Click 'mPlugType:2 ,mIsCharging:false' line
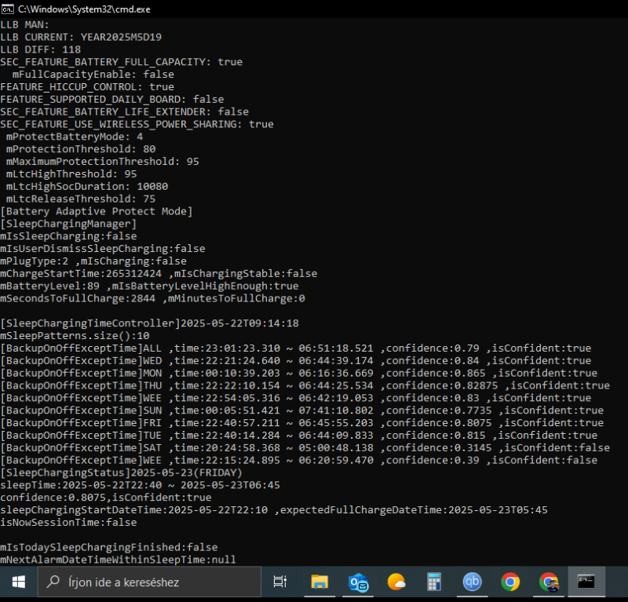 click(x=93, y=261)
